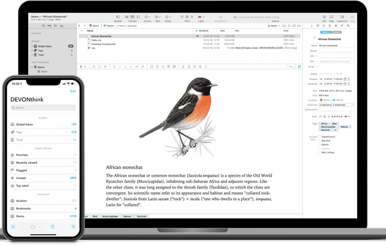This screenshot has height=246, width=386.
Task: Set the star rating in the inspector Mark row
Action: pyautogui.click(x=337, y=117)
